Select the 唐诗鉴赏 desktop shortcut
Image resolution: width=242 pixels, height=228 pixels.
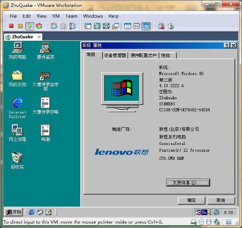point(46,50)
